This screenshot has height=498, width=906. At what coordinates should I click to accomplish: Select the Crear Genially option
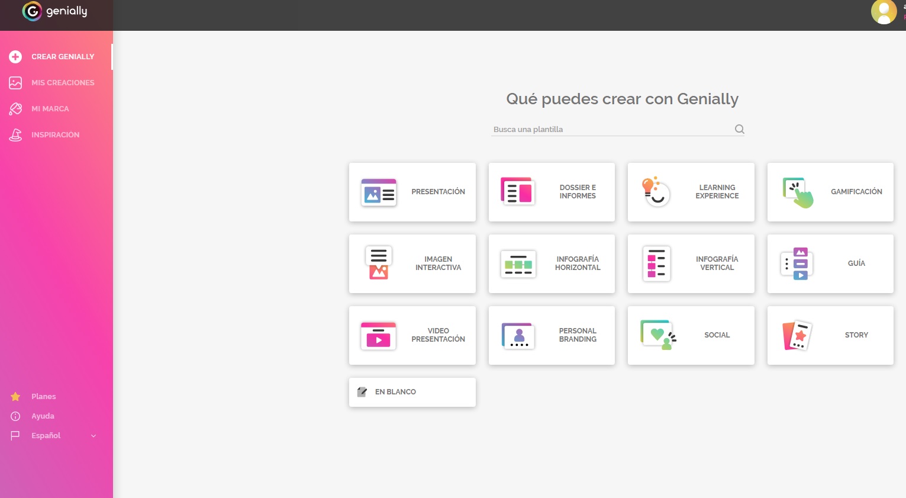63,56
